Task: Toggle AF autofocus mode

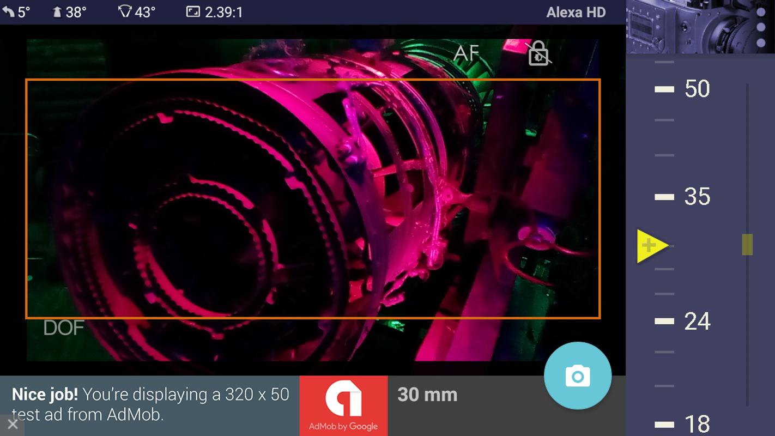Action: 466,53
